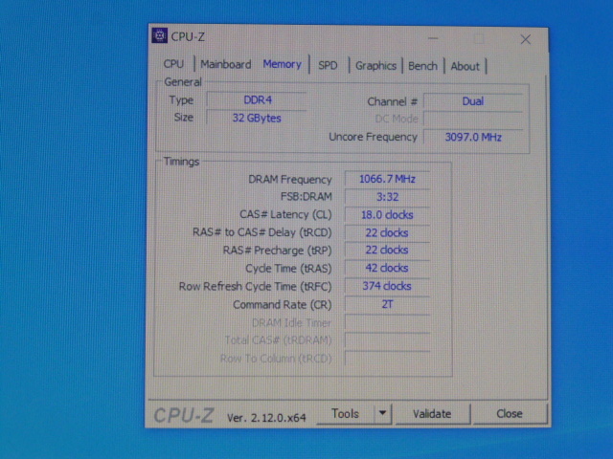Click the empty DRAM Idle Timer field
Image resolution: width=613 pixels, height=459 pixels.
[x=387, y=322]
